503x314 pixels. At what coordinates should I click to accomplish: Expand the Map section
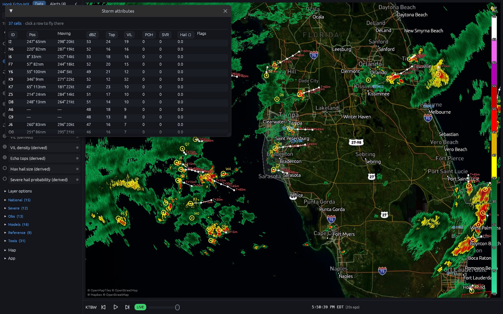[x=10, y=250]
